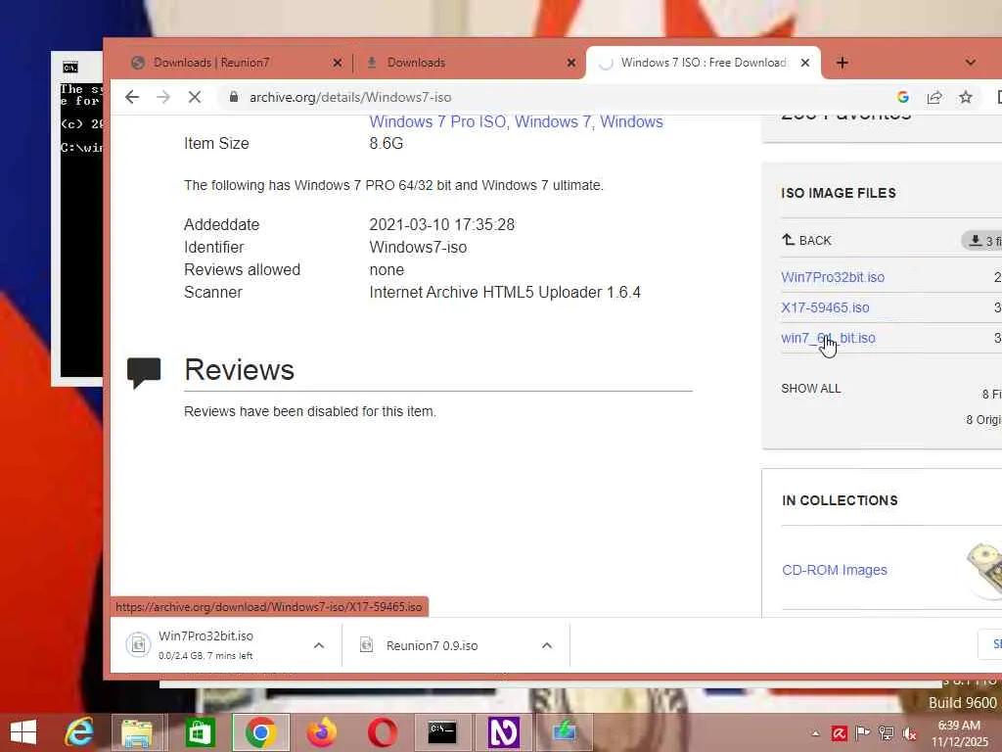Image resolution: width=1002 pixels, height=752 pixels.
Task: Open the Windows 7 Pro ISO topic link
Action: pyautogui.click(x=437, y=121)
